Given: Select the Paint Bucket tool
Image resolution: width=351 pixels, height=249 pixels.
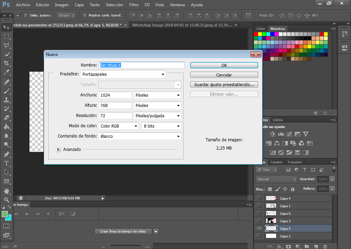Looking at the screenshot, I should 7,127.
